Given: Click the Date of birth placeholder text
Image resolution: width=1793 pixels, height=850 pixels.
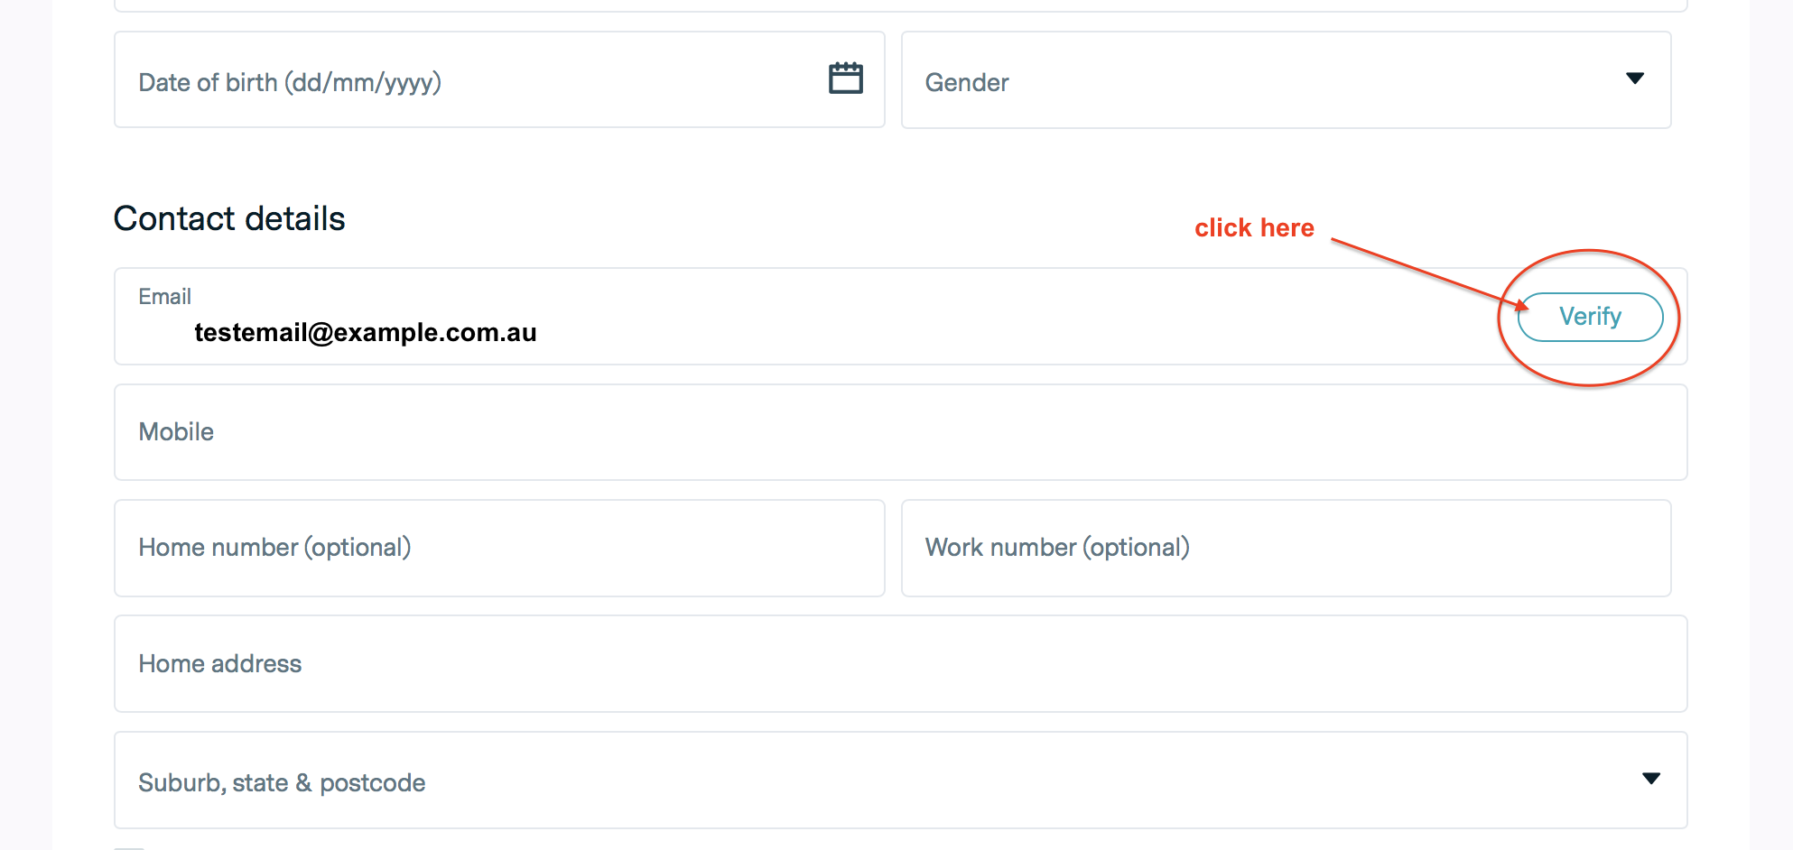Looking at the screenshot, I should click(x=290, y=83).
